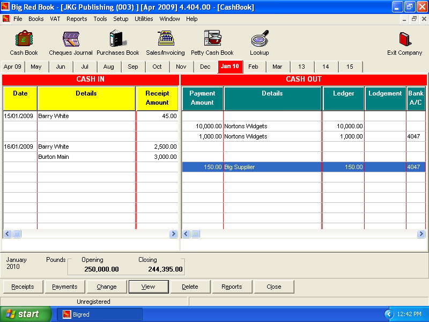Image resolution: width=429 pixels, height=322 pixels.
Task: Switch to the Aug month tab
Action: pyautogui.click(x=109, y=67)
